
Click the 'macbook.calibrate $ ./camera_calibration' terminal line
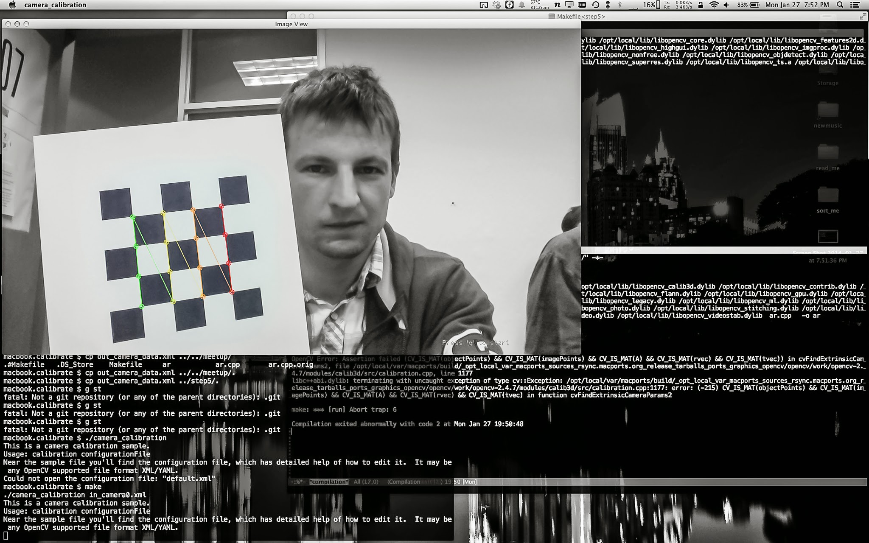85,438
